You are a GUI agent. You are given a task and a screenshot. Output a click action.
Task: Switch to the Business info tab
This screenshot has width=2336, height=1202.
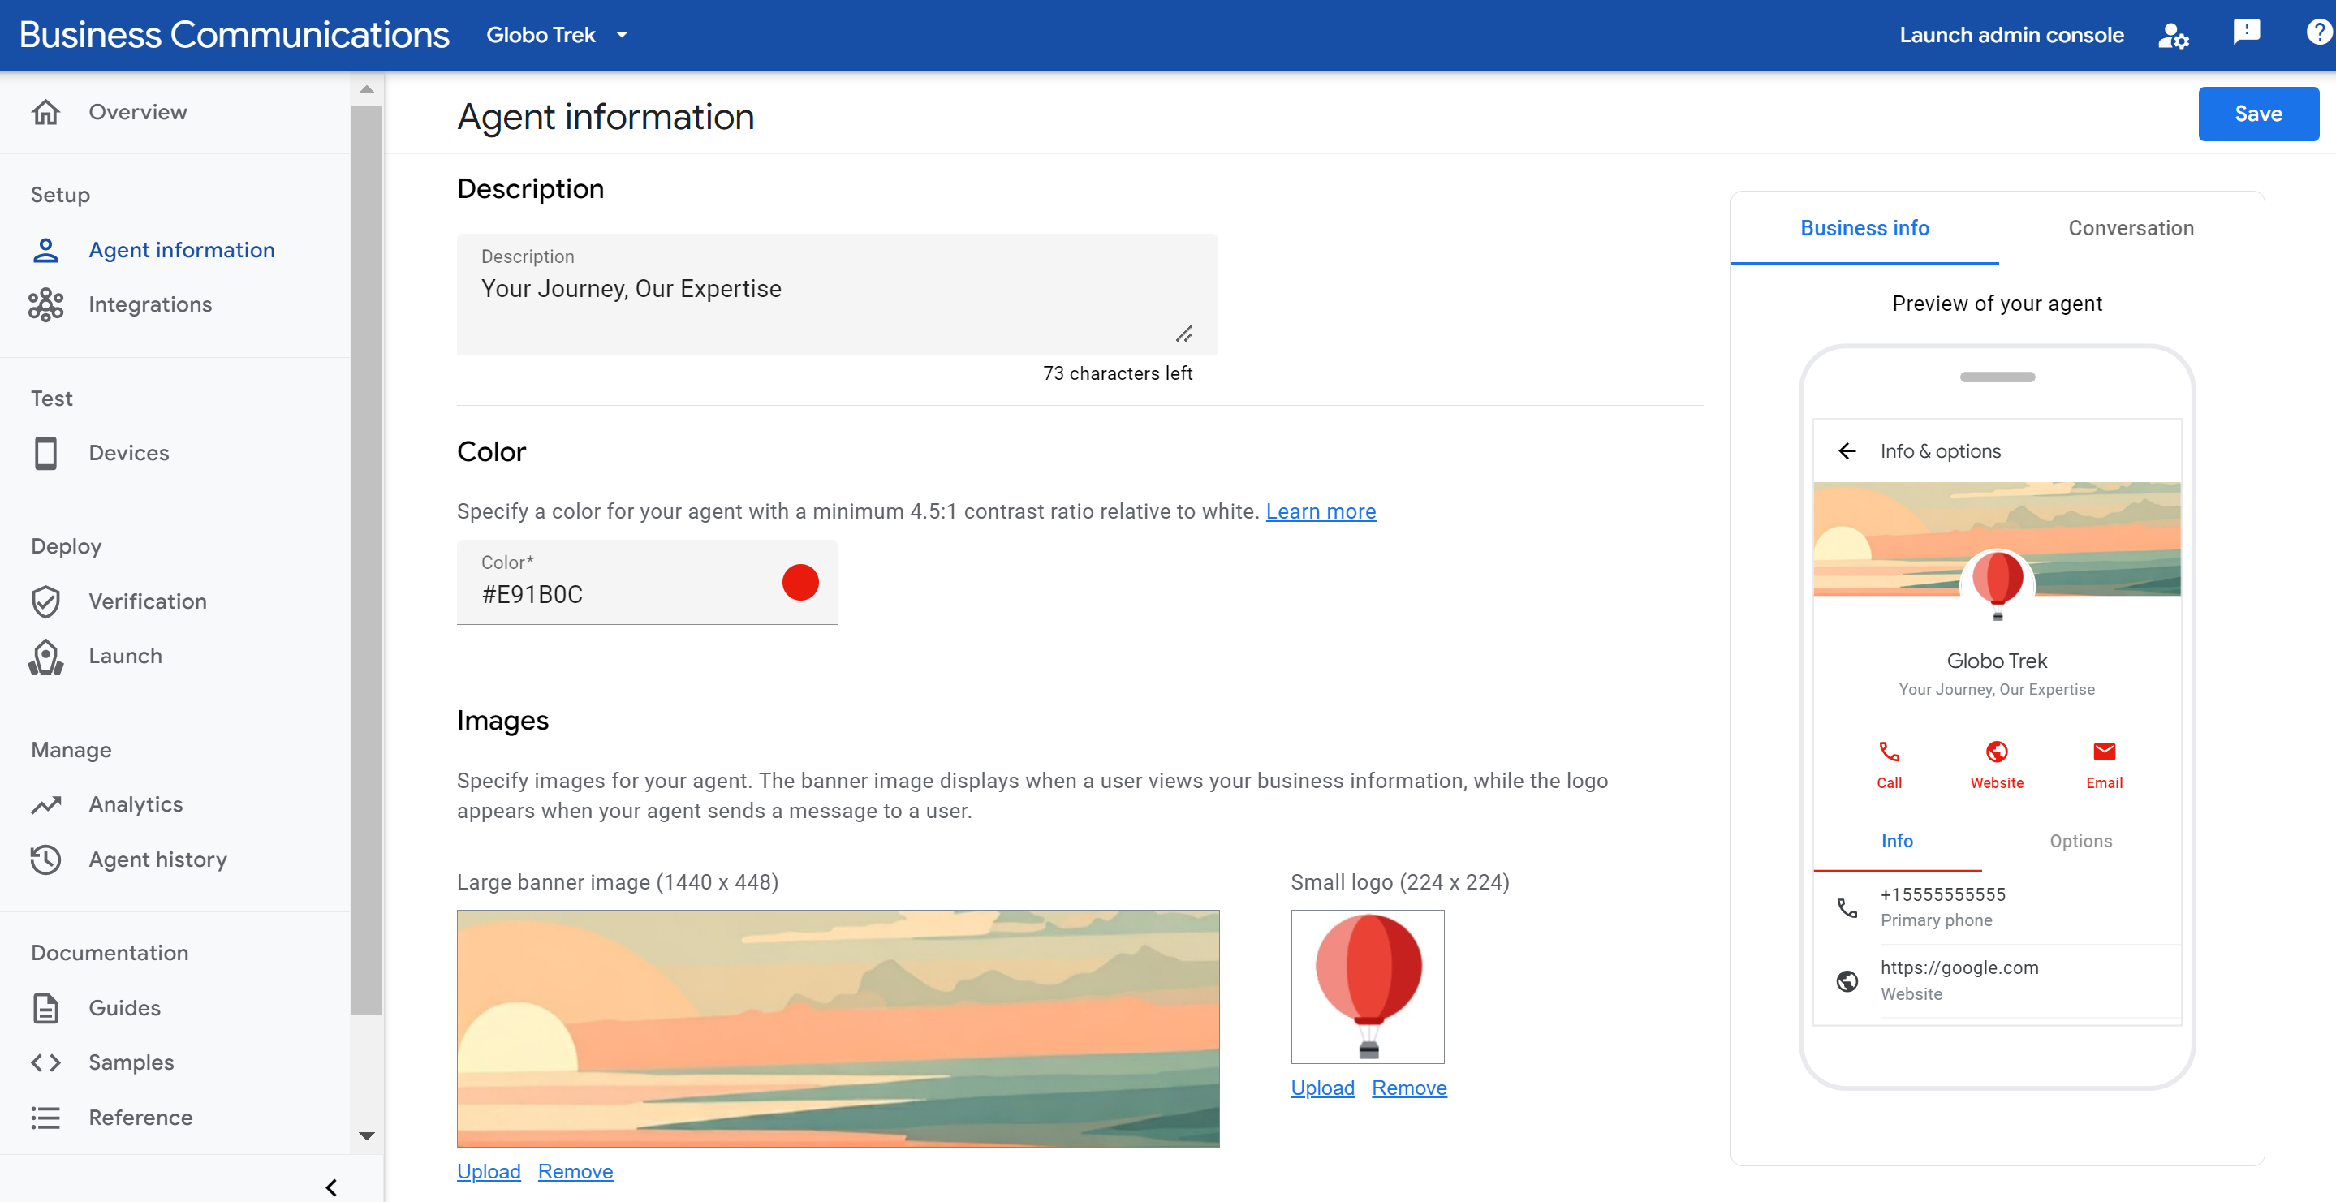1864,228
